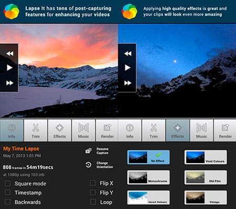Click the Resume Capture camera icon
The image size is (236, 209).
(x=89, y=150)
